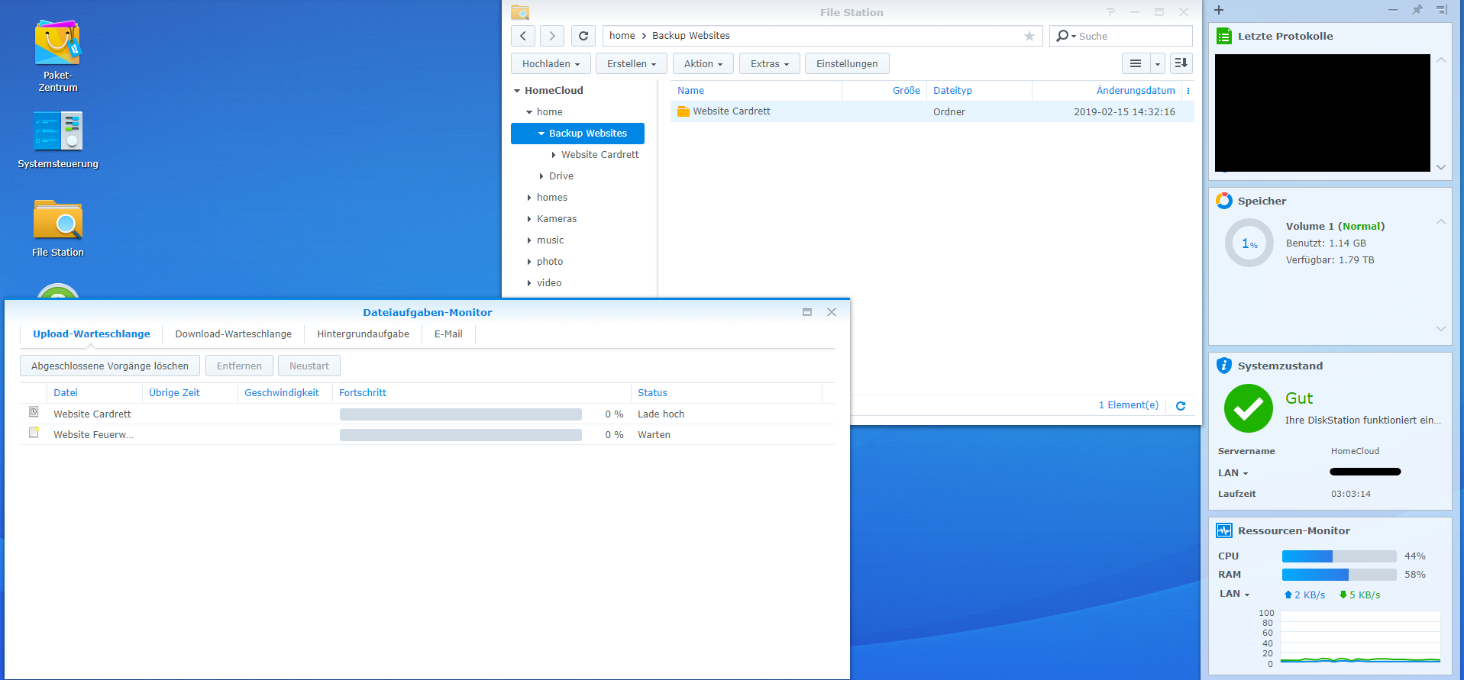
Task: Switch to Upload-Warteschlange tab
Action: (92, 334)
